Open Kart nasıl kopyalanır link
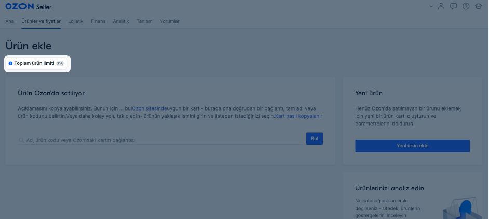The image size is (489, 219). click(298, 116)
